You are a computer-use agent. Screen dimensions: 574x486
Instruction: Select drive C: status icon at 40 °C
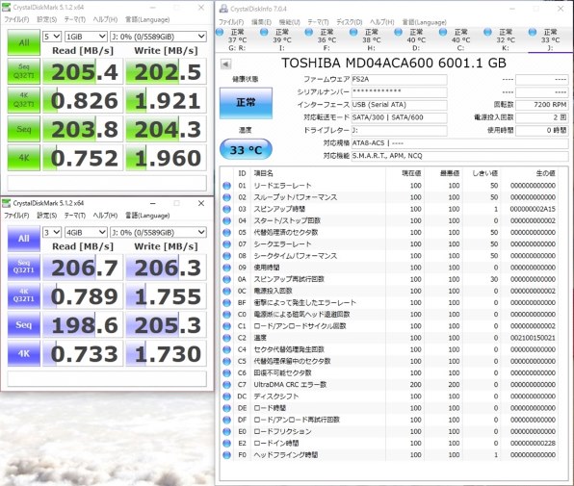pos(443,32)
